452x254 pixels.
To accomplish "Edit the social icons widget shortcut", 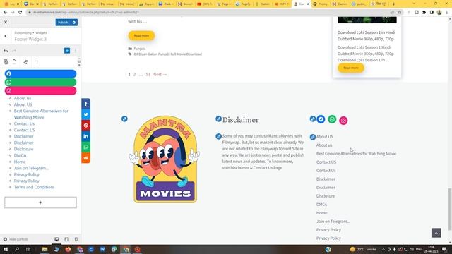I will click(312, 119).
